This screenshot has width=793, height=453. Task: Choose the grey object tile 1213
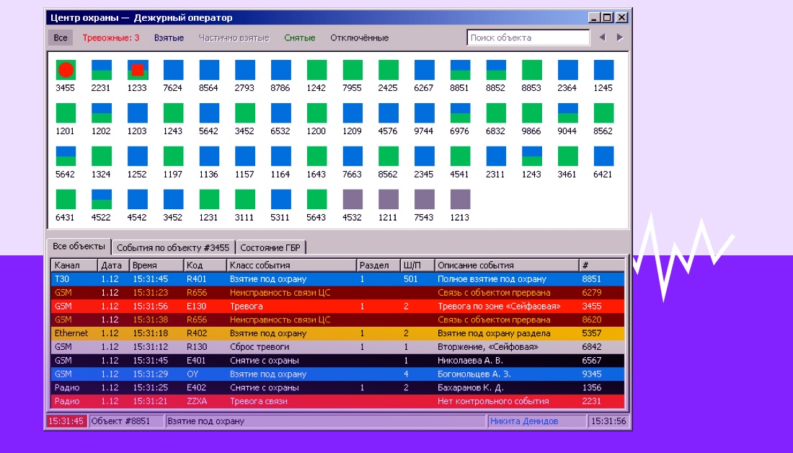[460, 199]
